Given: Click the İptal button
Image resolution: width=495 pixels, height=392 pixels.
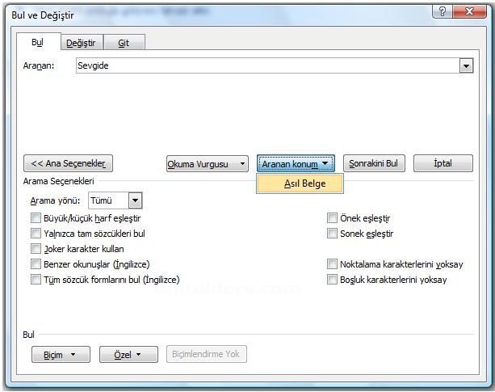Looking at the screenshot, I should 443,163.
